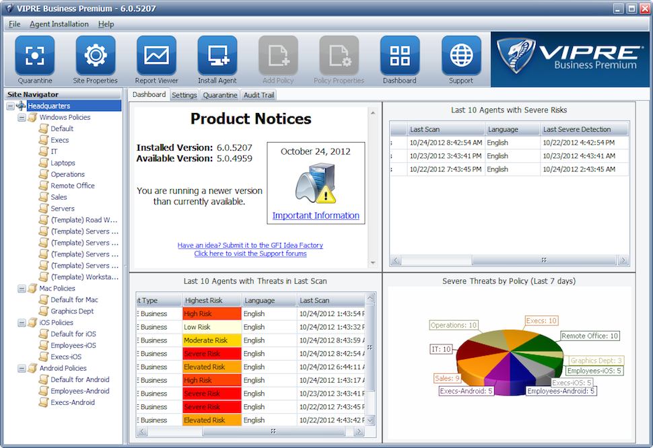Open the File menu

[x=15, y=24]
